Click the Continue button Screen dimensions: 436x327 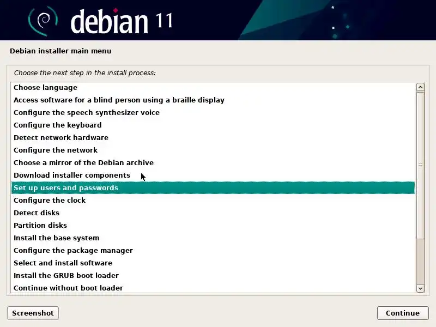point(403,313)
